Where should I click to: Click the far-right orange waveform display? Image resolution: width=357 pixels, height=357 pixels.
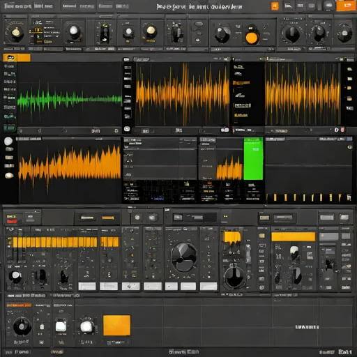coord(303,94)
